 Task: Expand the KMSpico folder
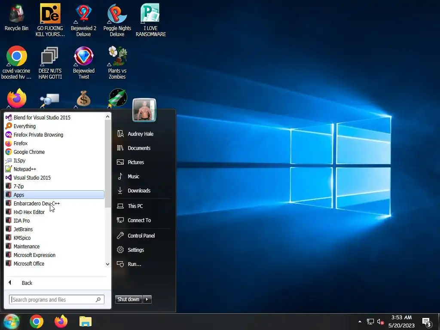(55, 238)
